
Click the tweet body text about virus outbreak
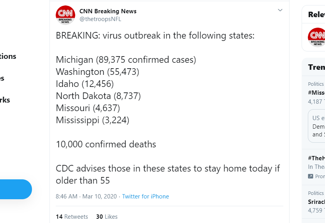point(155,36)
